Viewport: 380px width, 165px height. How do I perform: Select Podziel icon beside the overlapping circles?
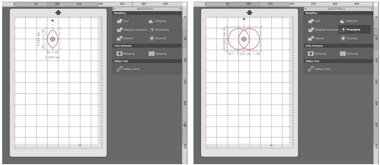(311, 38)
